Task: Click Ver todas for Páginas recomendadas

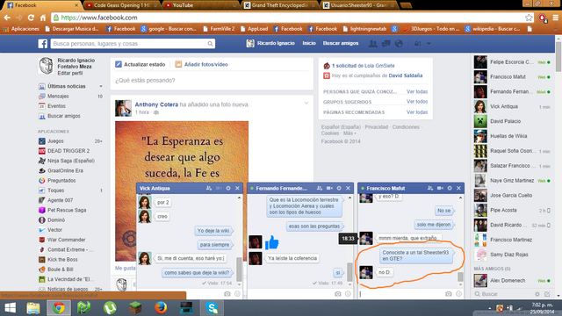Action: tap(417, 112)
